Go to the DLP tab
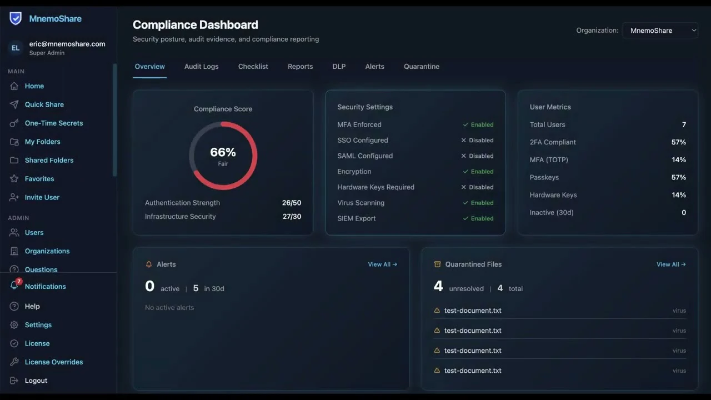Screen dimensions: 711x400 coord(339,67)
